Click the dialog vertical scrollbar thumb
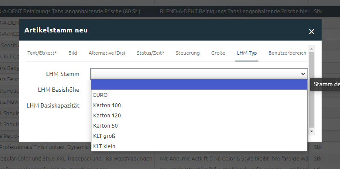Viewport: 340px width, 169px height. point(311,90)
